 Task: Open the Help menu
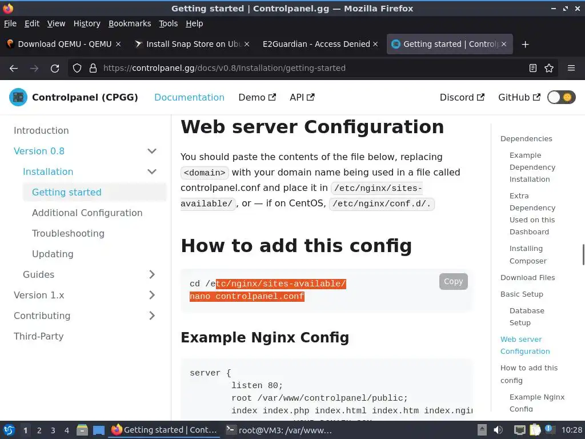194,23
